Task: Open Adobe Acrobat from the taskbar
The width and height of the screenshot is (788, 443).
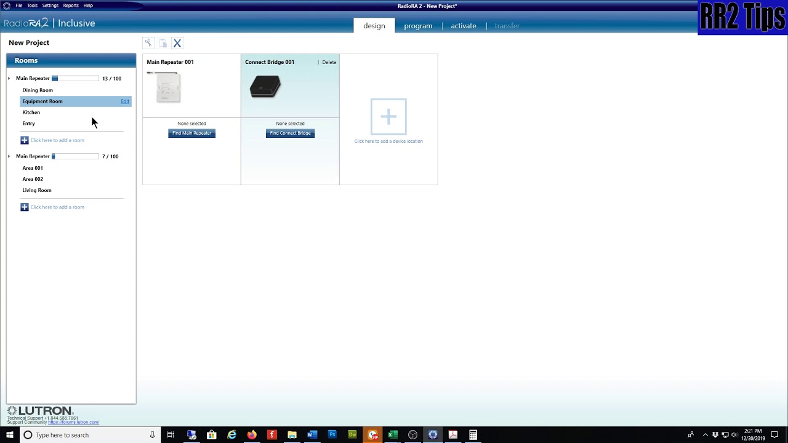Action: click(453, 435)
